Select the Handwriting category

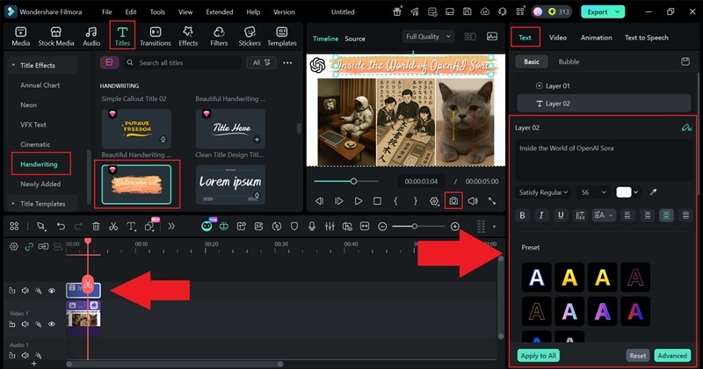(x=39, y=164)
